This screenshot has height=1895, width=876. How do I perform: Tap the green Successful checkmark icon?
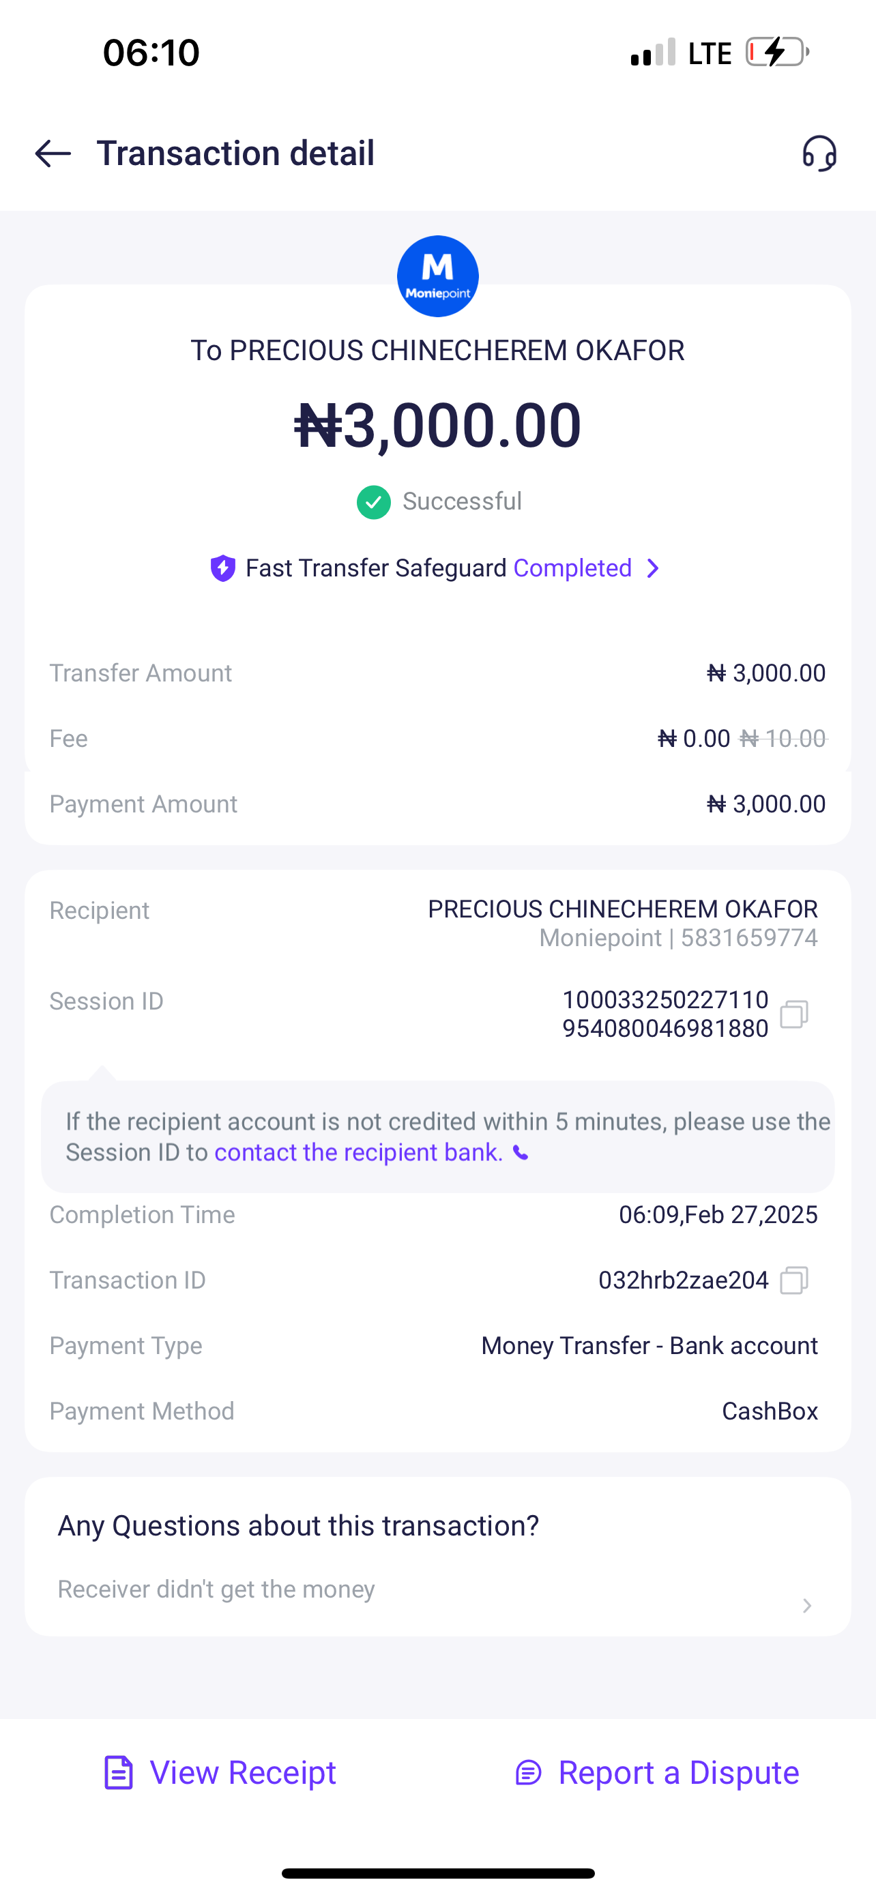tap(374, 503)
